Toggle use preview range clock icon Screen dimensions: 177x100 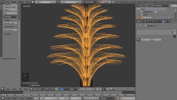35,98
